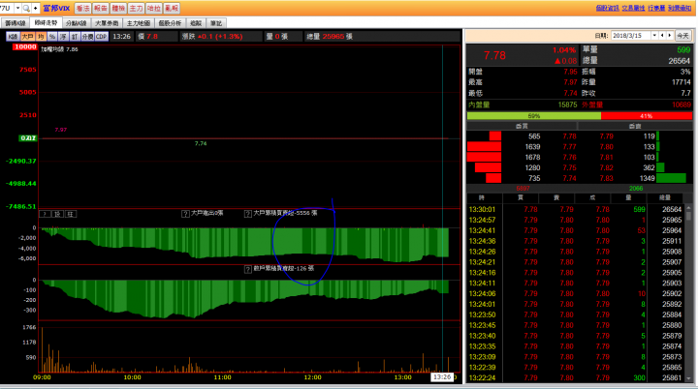Image resolution: width=698 pixels, height=389 pixels.
Task: Click the tick list scrollbar down arrow
Action: point(688,378)
